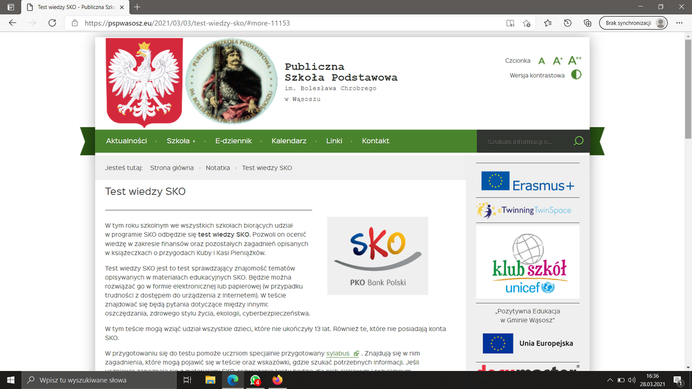Open the Aktualności menu item

pos(126,141)
